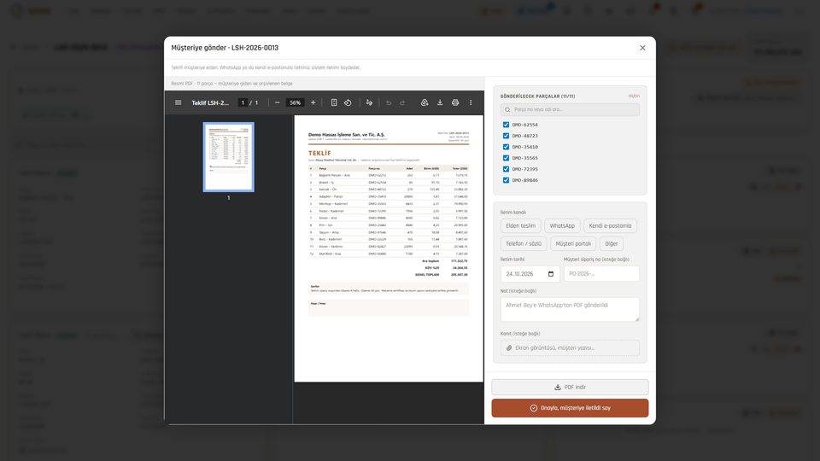Zoom in the PDF with plus icon

pyautogui.click(x=313, y=102)
